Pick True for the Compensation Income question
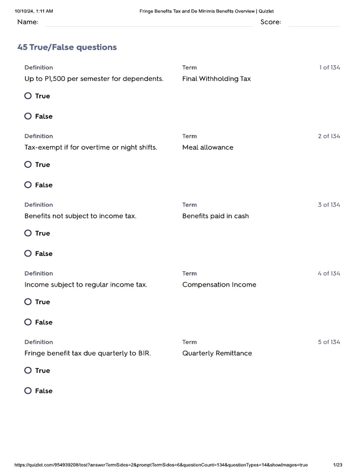The height and width of the screenshot is (475, 356). click(28, 302)
